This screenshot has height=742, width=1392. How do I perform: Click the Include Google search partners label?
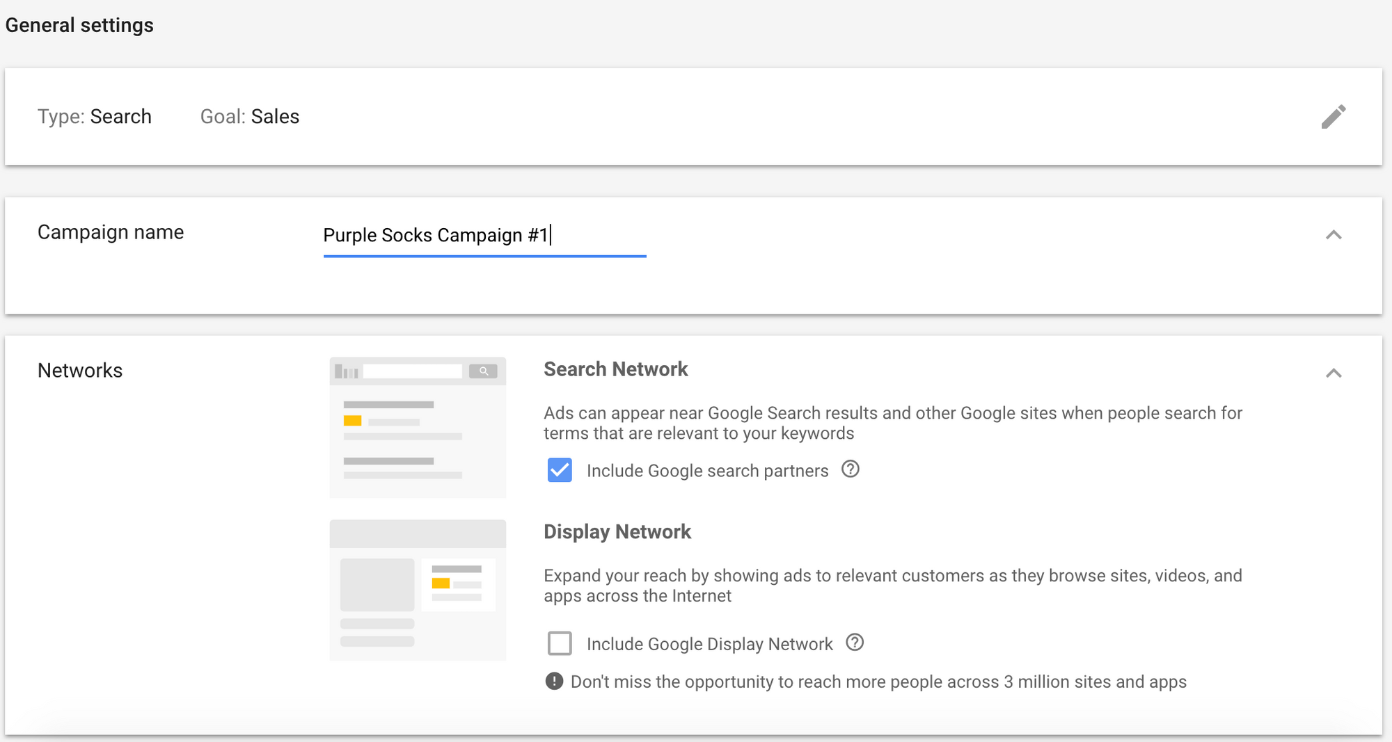pyautogui.click(x=707, y=471)
